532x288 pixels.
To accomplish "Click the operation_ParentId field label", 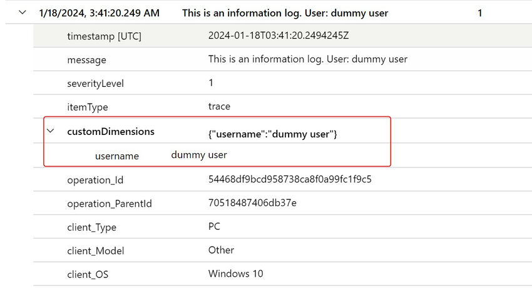I will click(x=110, y=204).
